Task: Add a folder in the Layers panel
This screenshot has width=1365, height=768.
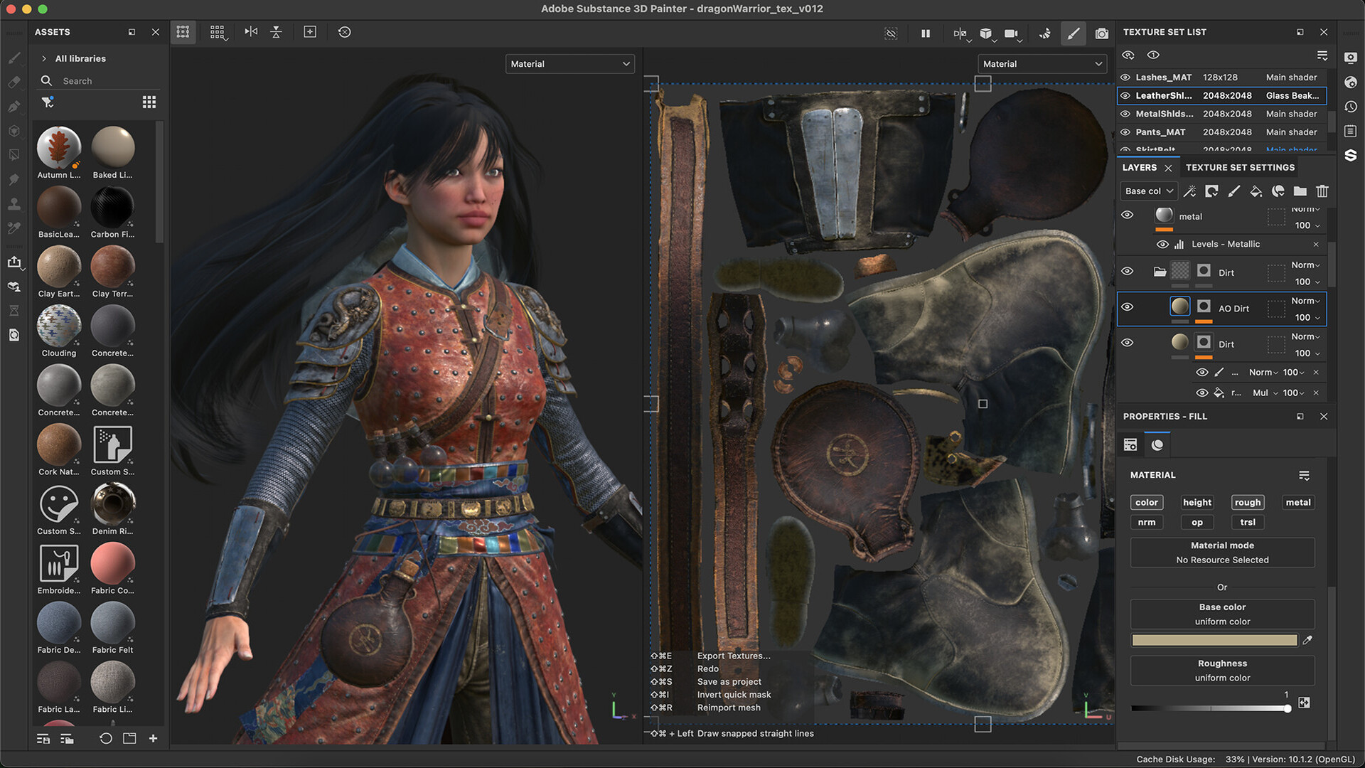Action: tap(1300, 191)
